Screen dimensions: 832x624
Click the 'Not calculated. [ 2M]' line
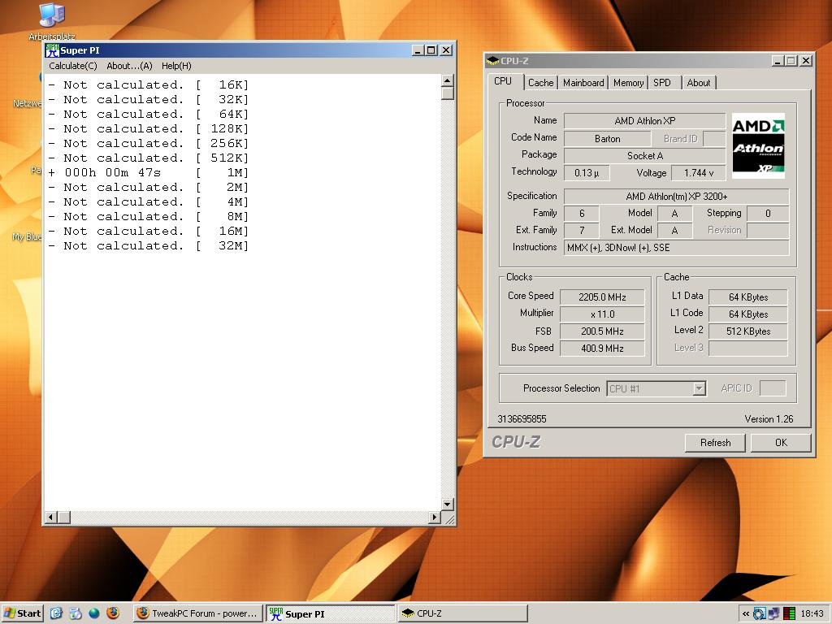[x=148, y=188]
